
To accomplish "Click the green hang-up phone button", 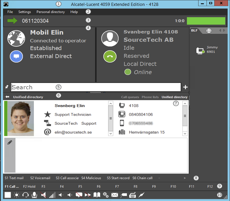I will [x=110, y=56].
